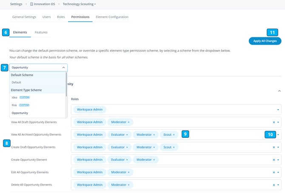The width and height of the screenshot is (285, 193).
Task: Remove Moderator from Edit All Opportunity Elements
Action: pyautogui.click(x=129, y=172)
